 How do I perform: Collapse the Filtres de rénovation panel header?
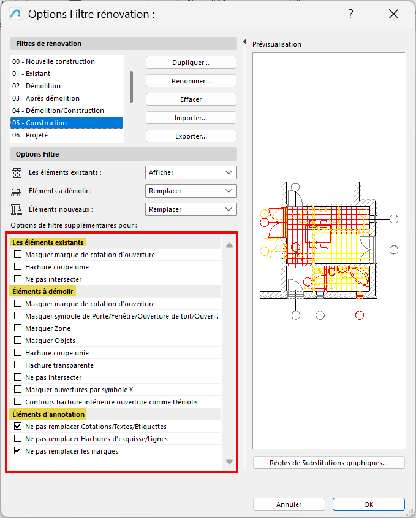click(124, 44)
